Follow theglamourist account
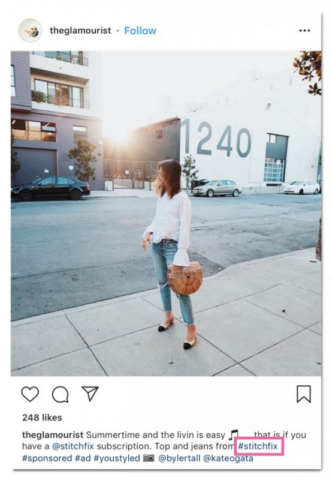332x480 pixels. coord(140,31)
